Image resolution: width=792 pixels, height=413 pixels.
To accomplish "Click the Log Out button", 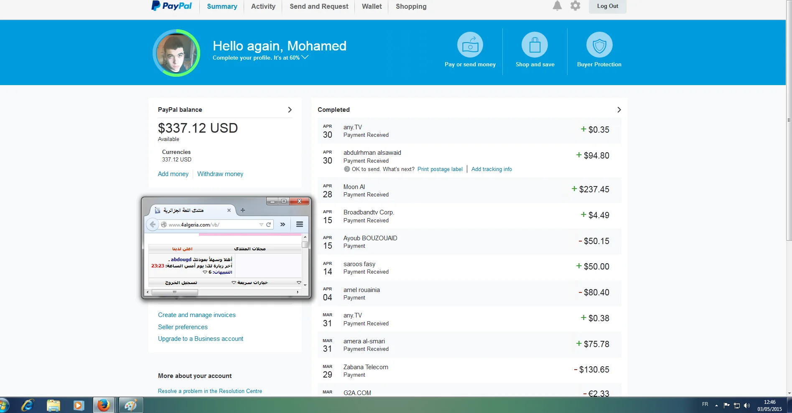I will coord(607,6).
